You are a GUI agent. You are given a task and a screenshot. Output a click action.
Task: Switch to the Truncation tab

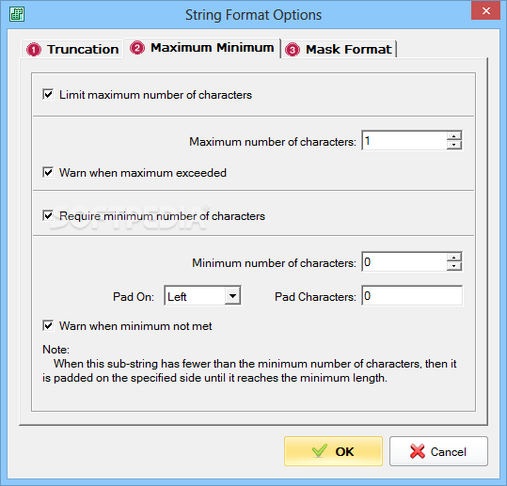pyautogui.click(x=72, y=50)
